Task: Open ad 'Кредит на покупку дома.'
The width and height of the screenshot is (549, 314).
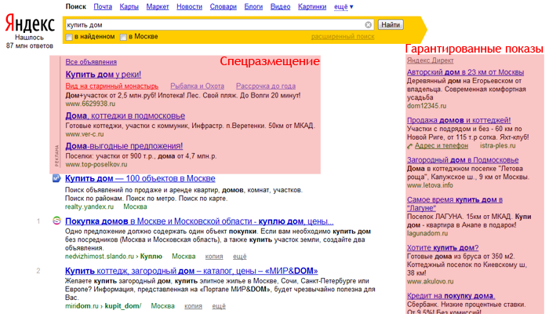Action: point(451,296)
